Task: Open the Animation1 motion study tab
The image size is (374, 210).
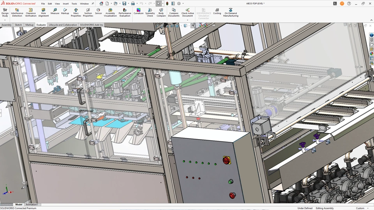Action: click(32, 205)
